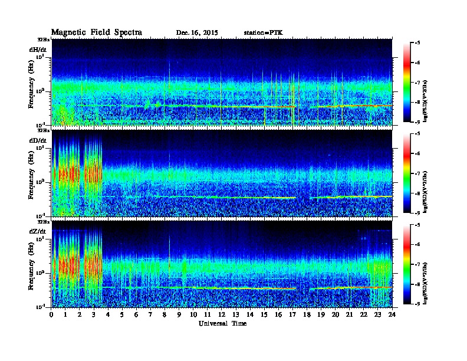Viewport: 467px width, 361px height.
Task: Click the color scale bar beside dZ/dt panel
Action: [407, 264]
